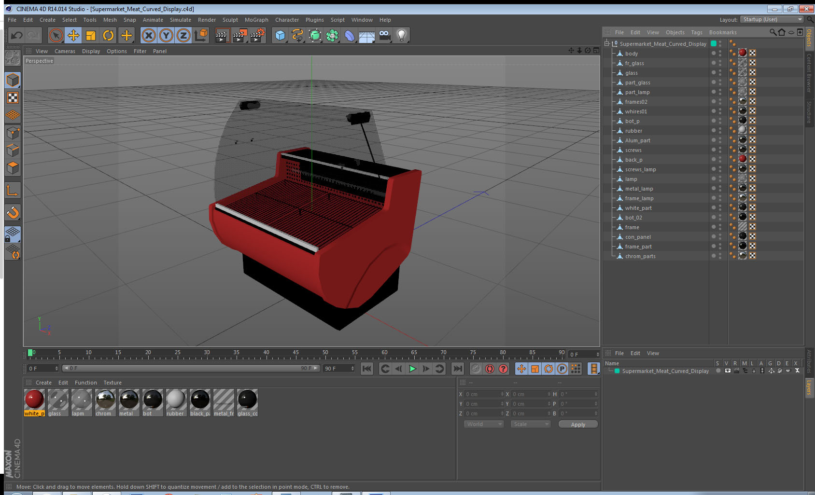The width and height of the screenshot is (815, 495).
Task: Switch to Polygons mode
Action: (x=13, y=168)
